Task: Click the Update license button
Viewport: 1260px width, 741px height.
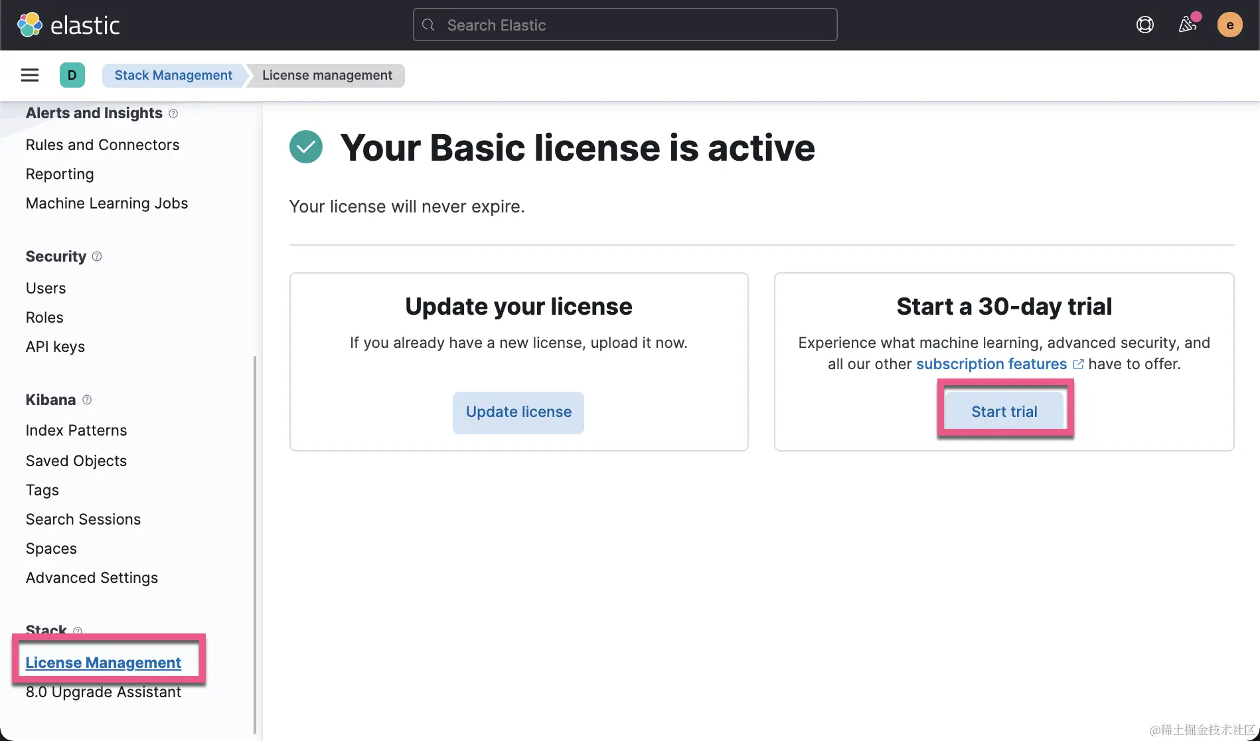Action: click(x=518, y=412)
